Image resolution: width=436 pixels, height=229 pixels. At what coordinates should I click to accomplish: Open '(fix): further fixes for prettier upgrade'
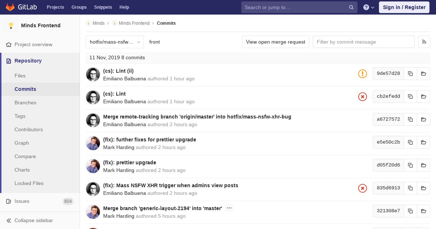point(150,140)
